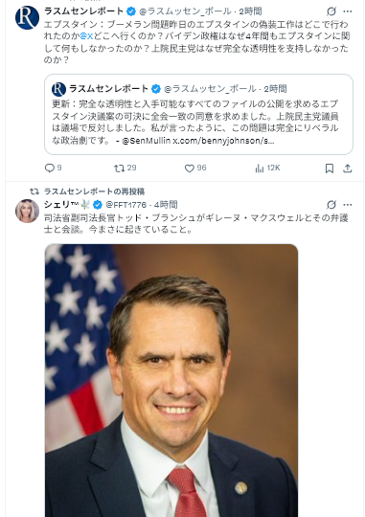Click Grok icon on the first post

pyautogui.click(x=331, y=11)
